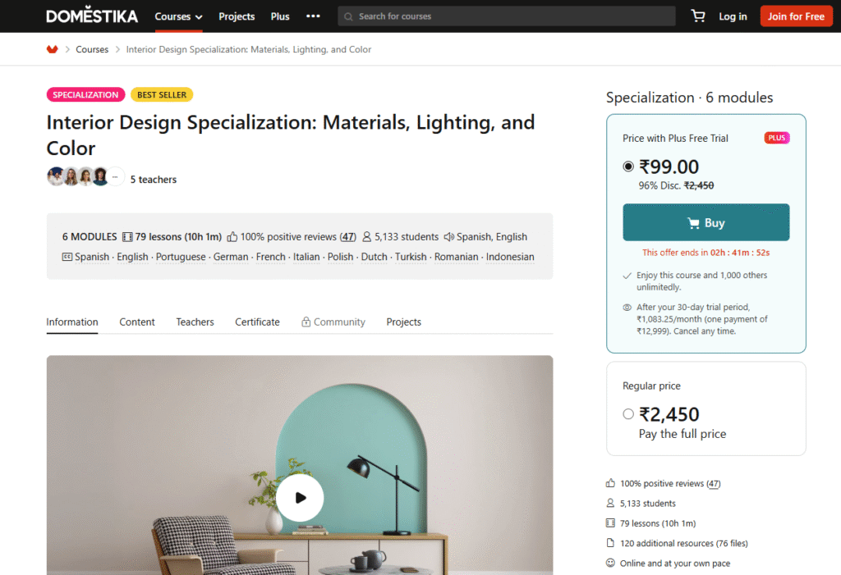Click the green Buy button
This screenshot has width=841, height=575.
[705, 223]
